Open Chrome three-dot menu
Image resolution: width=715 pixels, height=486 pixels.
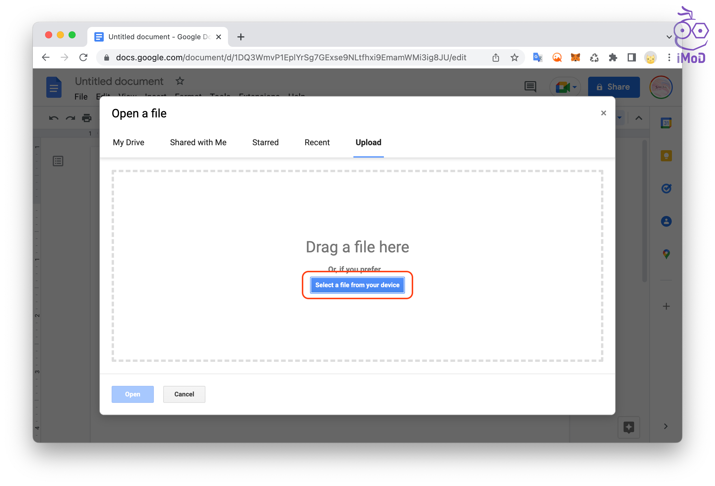tap(669, 57)
